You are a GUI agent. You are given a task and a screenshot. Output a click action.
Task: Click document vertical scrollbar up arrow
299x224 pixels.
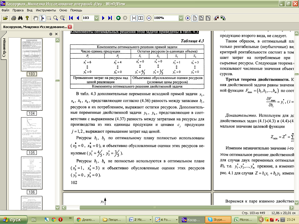pyautogui.click(x=297, y=33)
